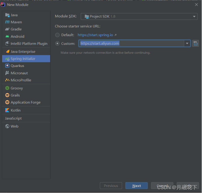The height and width of the screenshot is (193, 202).
Task: Open the Module SDK dropdown
Action: click(x=139, y=16)
